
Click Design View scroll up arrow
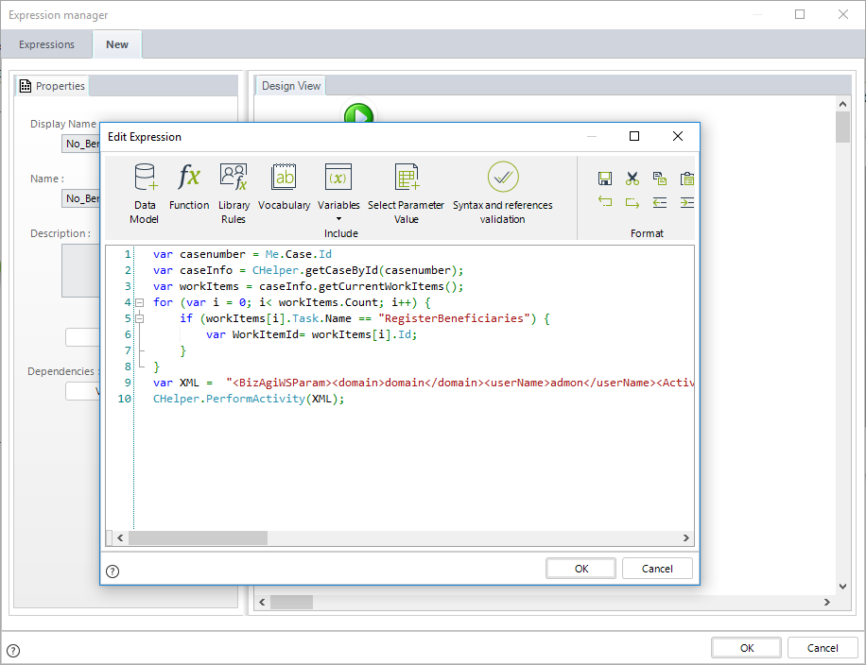pos(842,104)
